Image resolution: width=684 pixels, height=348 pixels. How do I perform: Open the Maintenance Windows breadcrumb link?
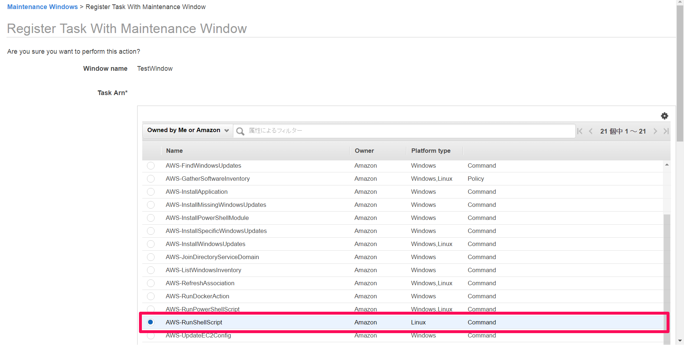[42, 7]
